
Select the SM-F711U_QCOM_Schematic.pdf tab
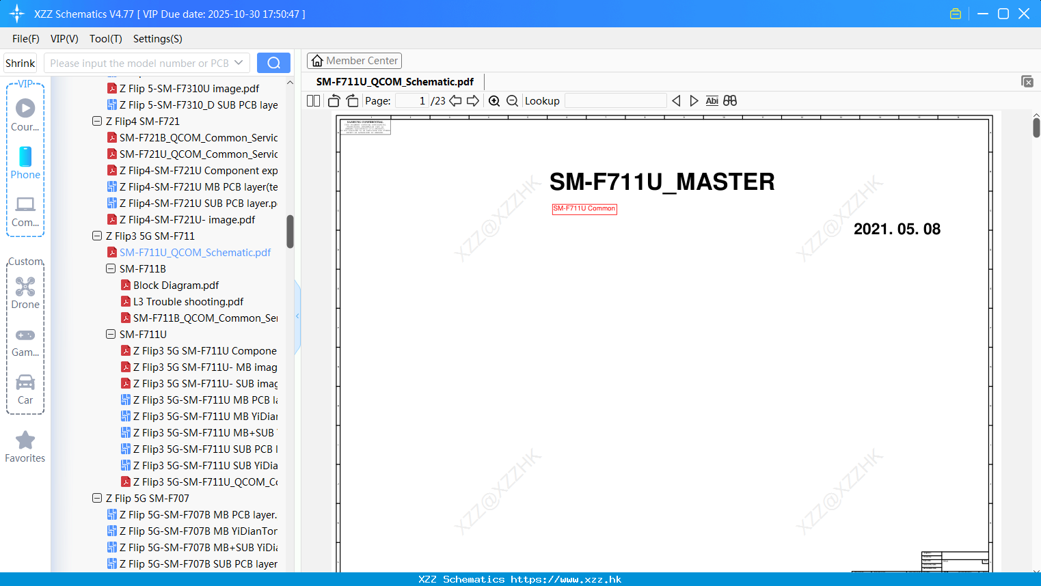[395, 81]
